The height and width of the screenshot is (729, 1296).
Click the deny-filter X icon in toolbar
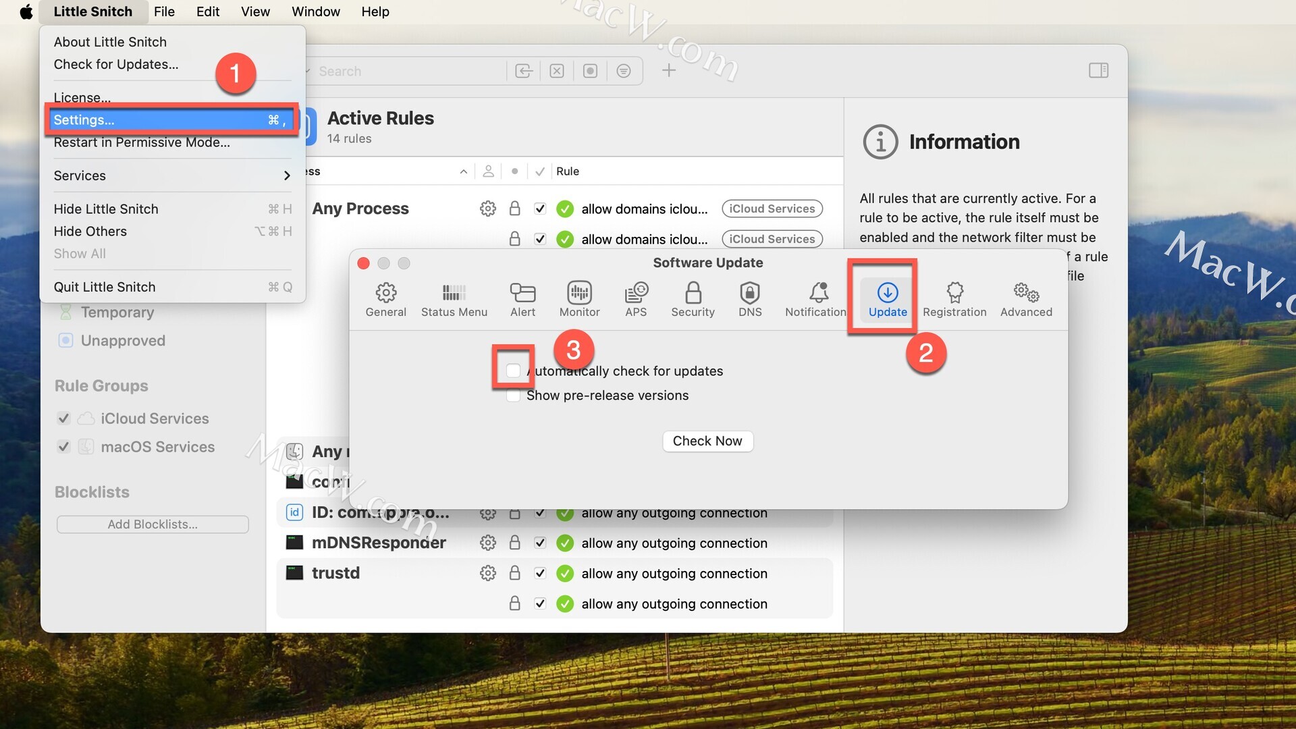[x=557, y=71]
